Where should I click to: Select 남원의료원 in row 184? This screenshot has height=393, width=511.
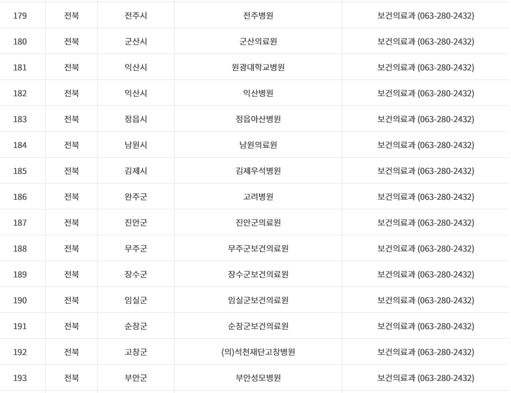(258, 144)
